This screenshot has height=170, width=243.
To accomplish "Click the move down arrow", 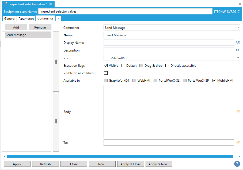I will [x=56, y=122].
